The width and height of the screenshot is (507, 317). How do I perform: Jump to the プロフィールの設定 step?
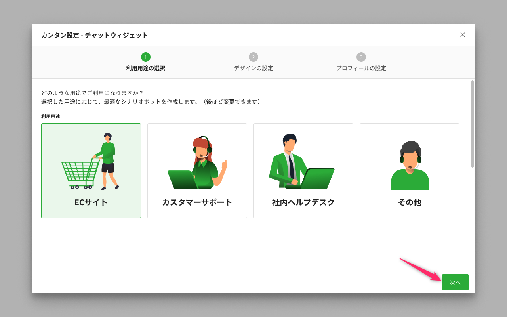(x=361, y=68)
